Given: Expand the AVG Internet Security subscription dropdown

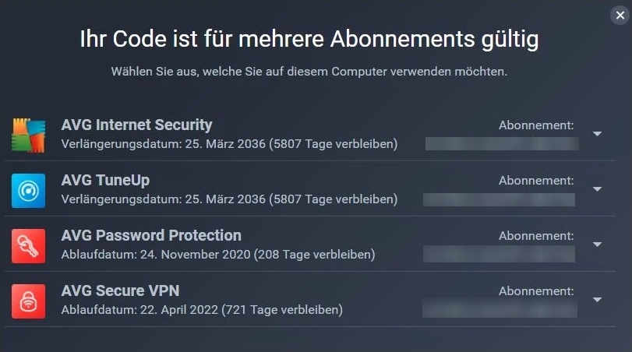Looking at the screenshot, I should click(x=597, y=134).
